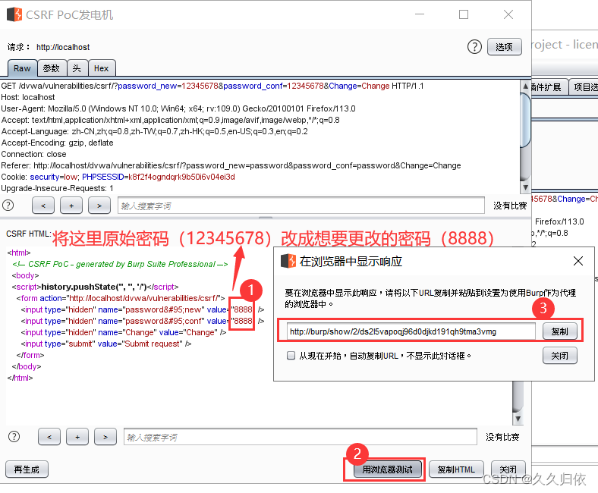Screen dimensions: 598x493
Task: Go to next match in CSRF HTML search
Action: [105, 437]
